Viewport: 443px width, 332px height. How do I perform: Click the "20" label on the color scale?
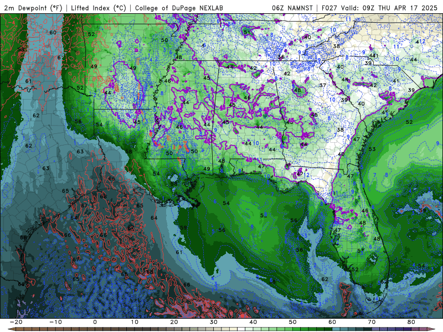click(174, 322)
